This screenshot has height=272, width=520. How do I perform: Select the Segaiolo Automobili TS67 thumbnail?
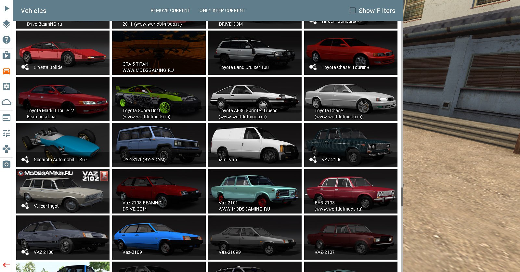point(63,145)
